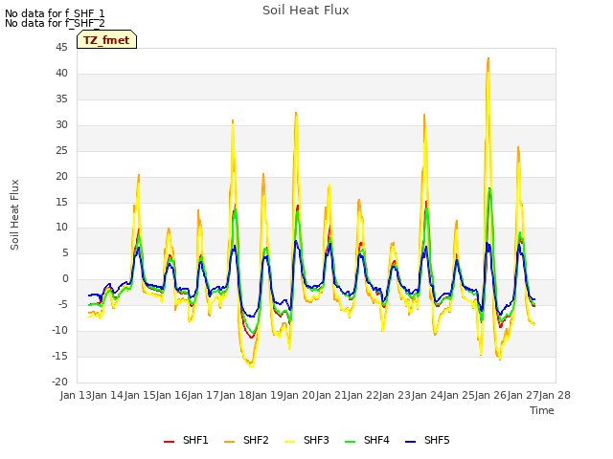
Task: Click the yellow trough near Jan 18
Action: coord(251,365)
